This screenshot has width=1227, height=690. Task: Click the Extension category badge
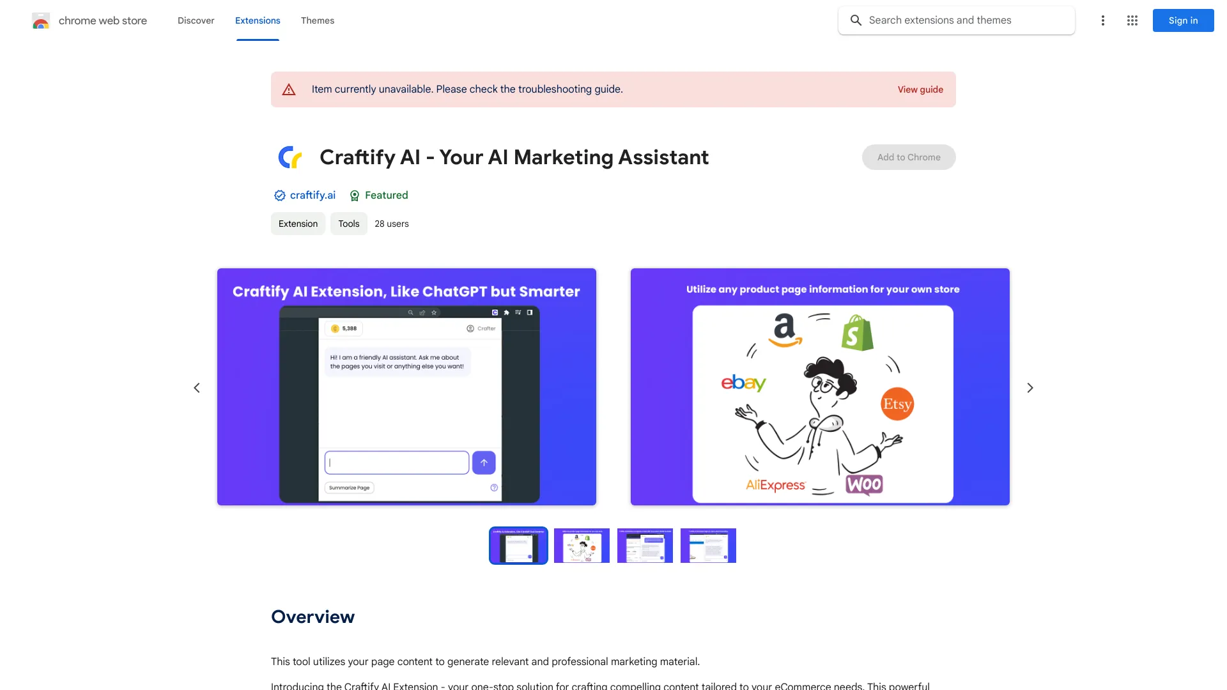click(297, 223)
